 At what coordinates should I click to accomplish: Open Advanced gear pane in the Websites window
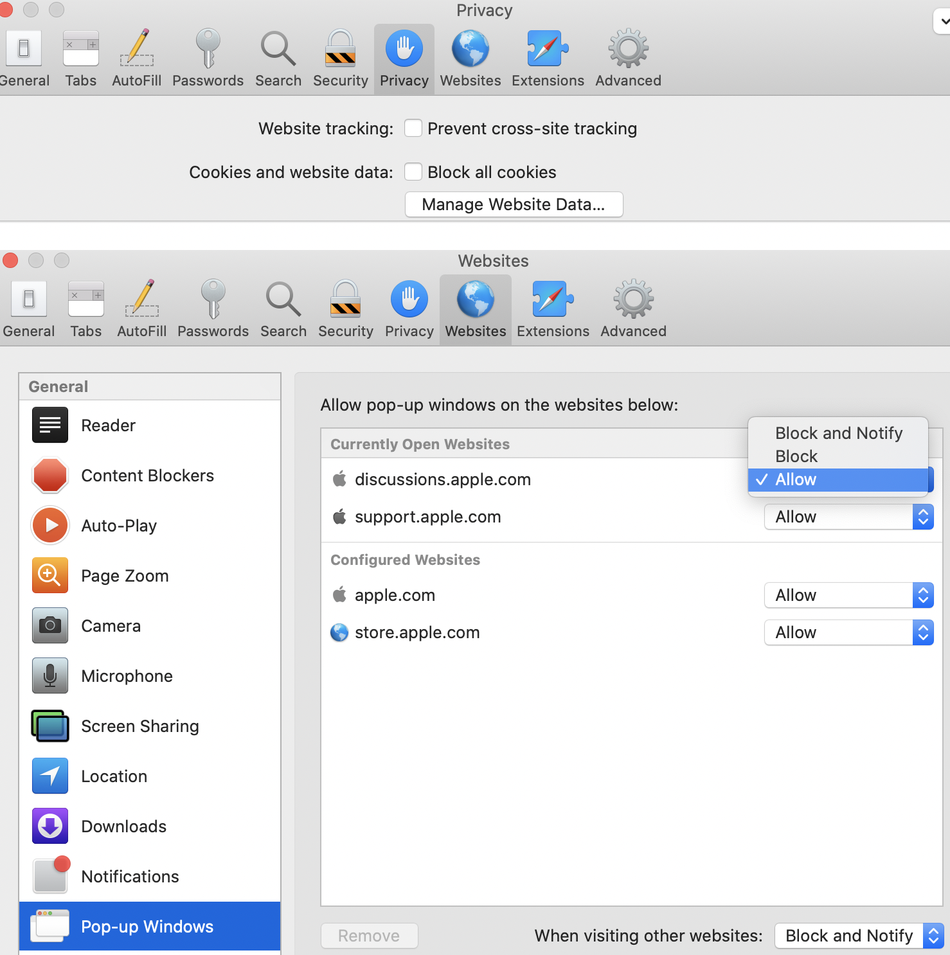point(634,310)
